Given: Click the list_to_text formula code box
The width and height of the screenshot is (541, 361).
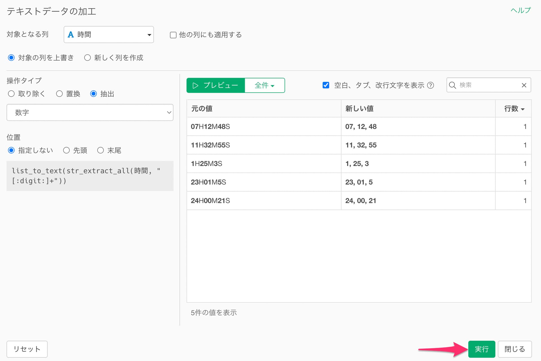Looking at the screenshot, I should tap(90, 176).
